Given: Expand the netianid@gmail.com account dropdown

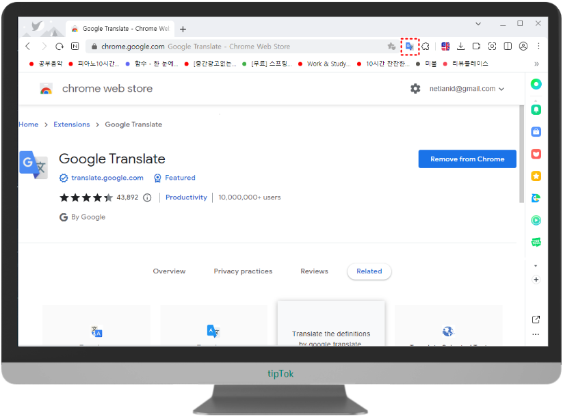Looking at the screenshot, I should point(467,89).
